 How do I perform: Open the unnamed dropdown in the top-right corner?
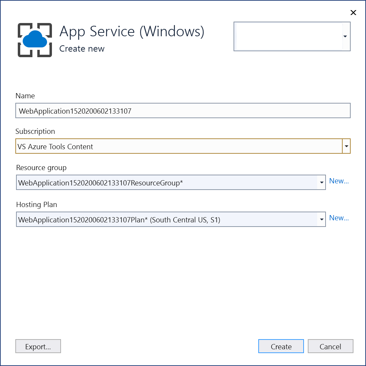coord(345,36)
